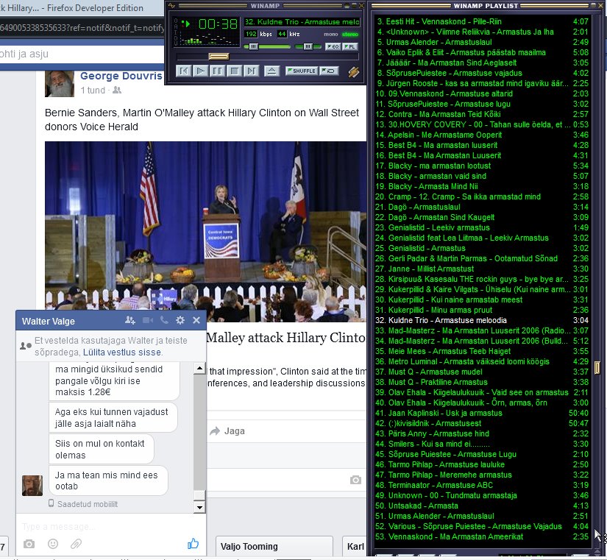Toggle repeat mode in Winamp
Viewport: 607px width, 560px height.
tap(329, 71)
